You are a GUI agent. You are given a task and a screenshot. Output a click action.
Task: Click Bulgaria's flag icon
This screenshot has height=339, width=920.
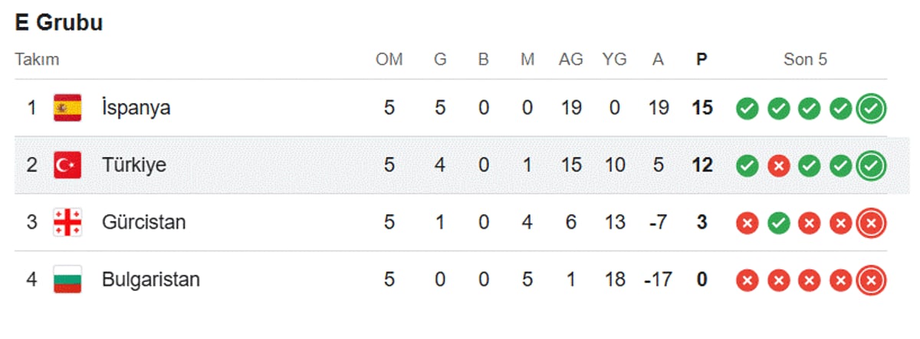67,280
